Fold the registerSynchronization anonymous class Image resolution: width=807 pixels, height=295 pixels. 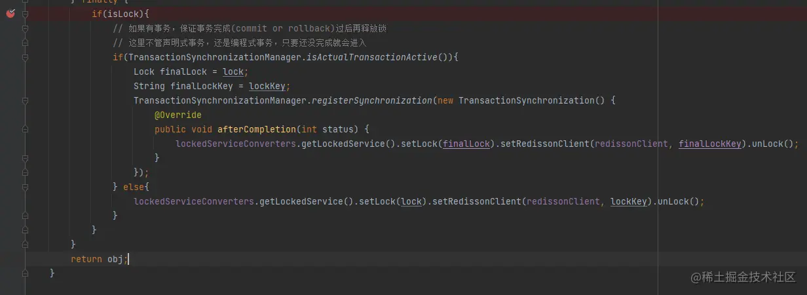[x=25, y=100]
